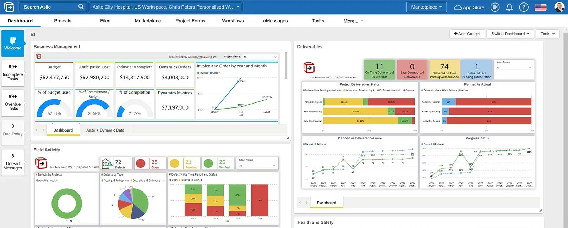Click the yellow Resolved defects circle
The height and width of the screenshot is (228, 568).
174,163
